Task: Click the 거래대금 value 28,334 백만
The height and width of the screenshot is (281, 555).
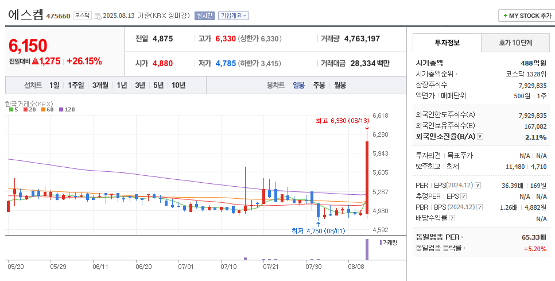Action: coord(370,63)
